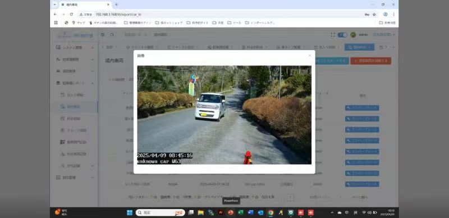Screen dimensions: 449x218
Task: Click the current page number box
Action: [290, 197]
